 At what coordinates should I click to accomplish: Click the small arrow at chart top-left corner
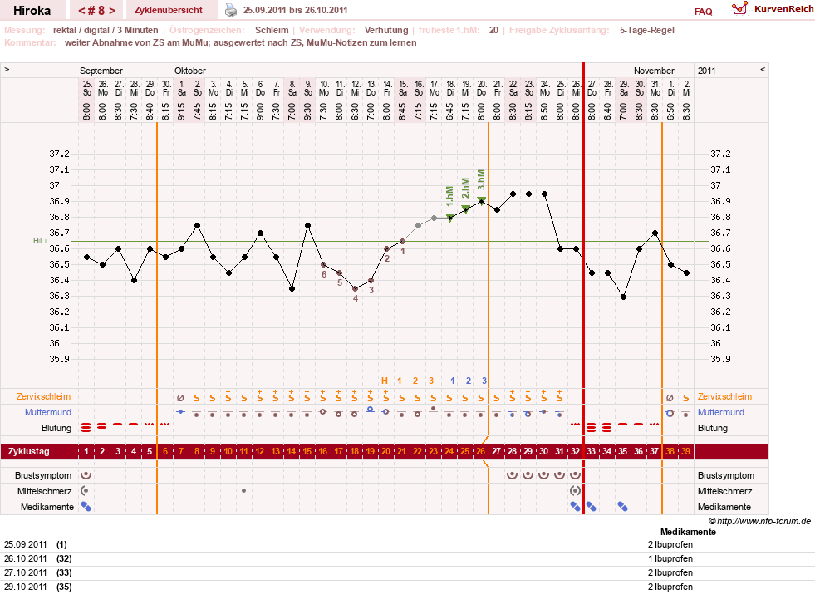pyautogui.click(x=7, y=69)
